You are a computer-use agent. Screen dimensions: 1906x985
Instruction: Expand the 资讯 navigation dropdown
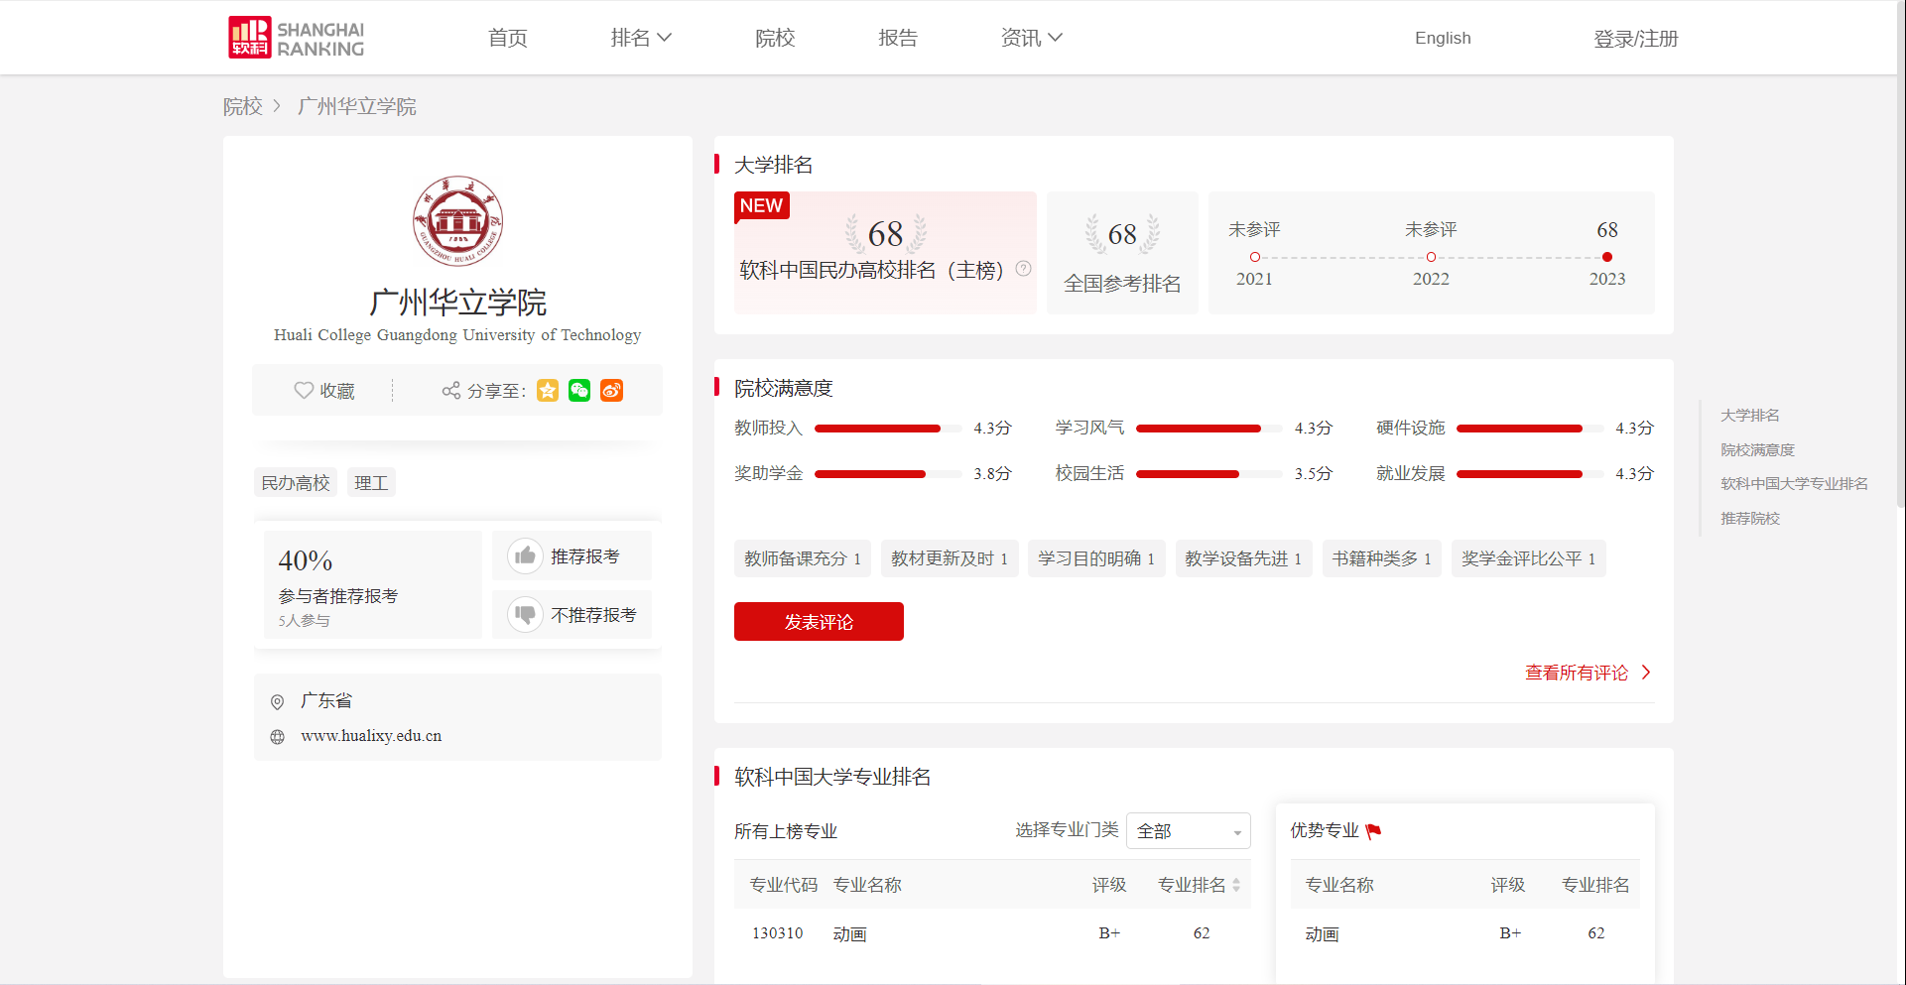(x=1031, y=38)
